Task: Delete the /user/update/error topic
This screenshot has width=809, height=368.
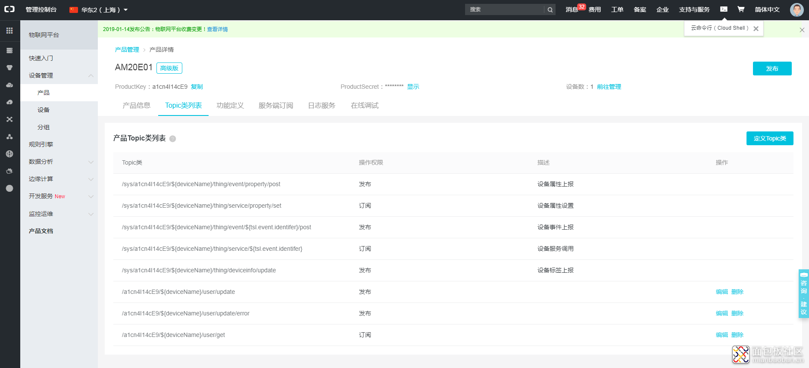Action: click(x=737, y=313)
